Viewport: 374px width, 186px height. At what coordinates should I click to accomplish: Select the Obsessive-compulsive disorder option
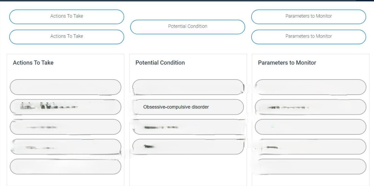pos(188,107)
